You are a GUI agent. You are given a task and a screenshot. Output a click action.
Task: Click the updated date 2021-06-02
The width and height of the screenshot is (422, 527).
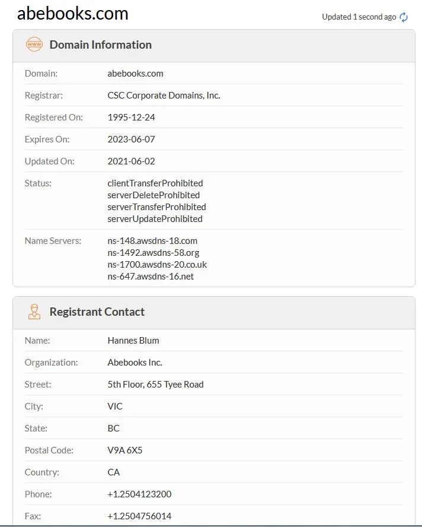131,161
